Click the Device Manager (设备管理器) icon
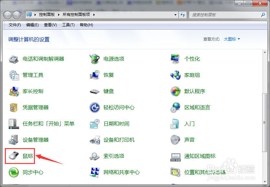Image resolution: width=270 pixels, height=187 pixels. tap(14, 140)
